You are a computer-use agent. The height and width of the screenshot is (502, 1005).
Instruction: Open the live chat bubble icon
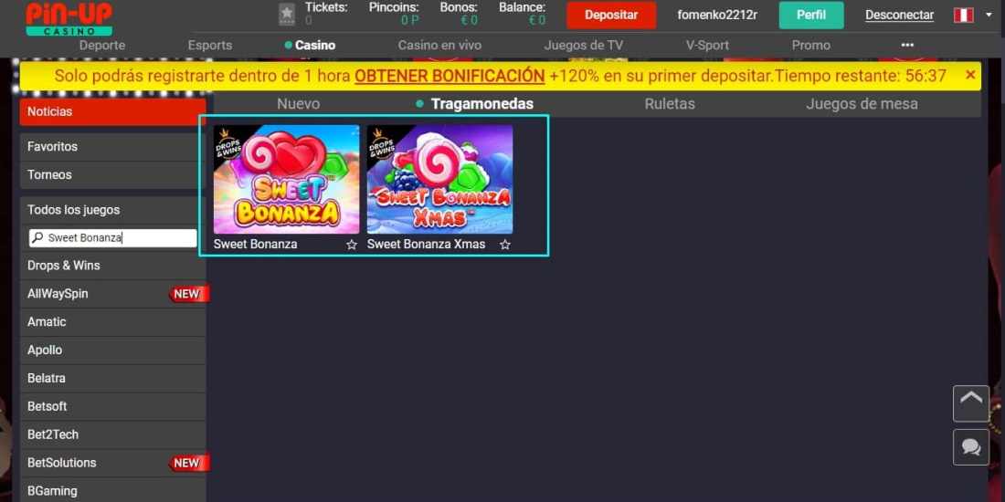coord(971,447)
